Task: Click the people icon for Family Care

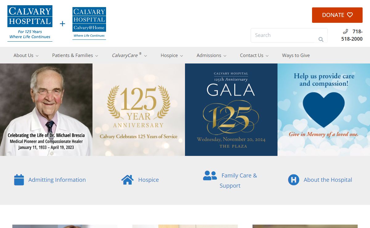Action: pos(210,175)
